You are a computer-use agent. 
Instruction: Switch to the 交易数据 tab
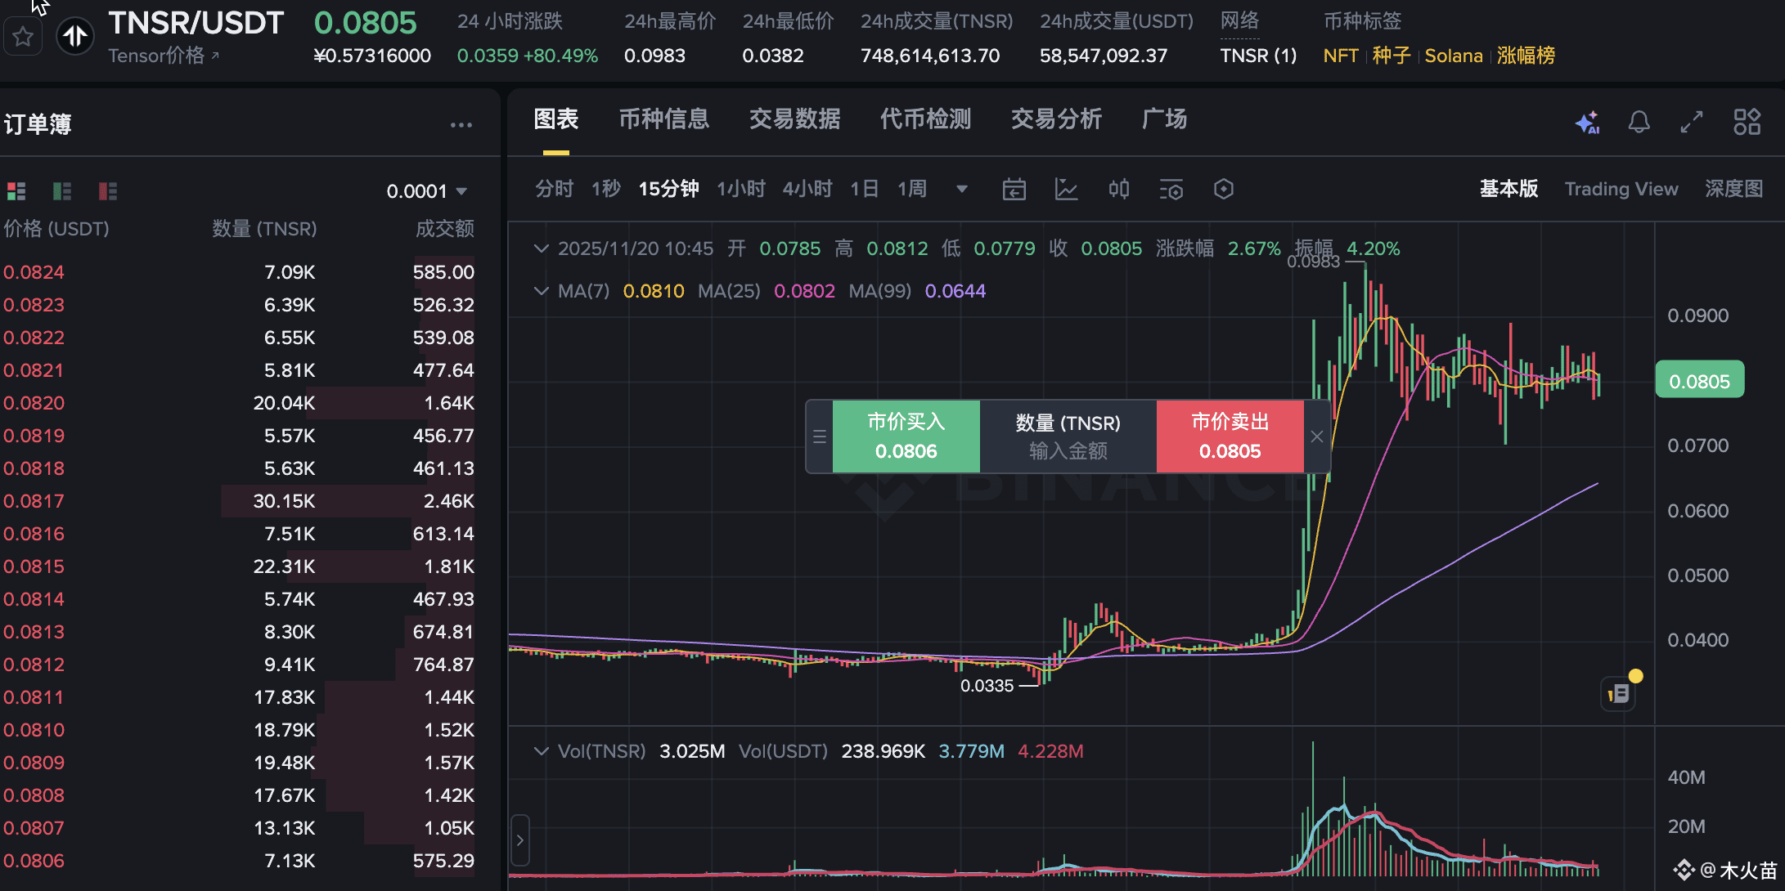[x=795, y=119]
